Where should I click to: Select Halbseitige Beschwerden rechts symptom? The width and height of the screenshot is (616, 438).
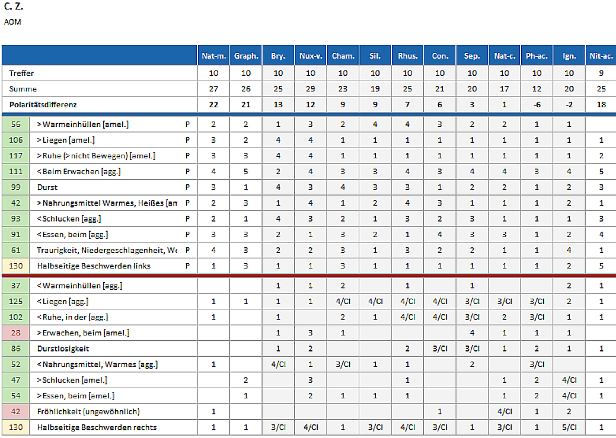point(97,427)
